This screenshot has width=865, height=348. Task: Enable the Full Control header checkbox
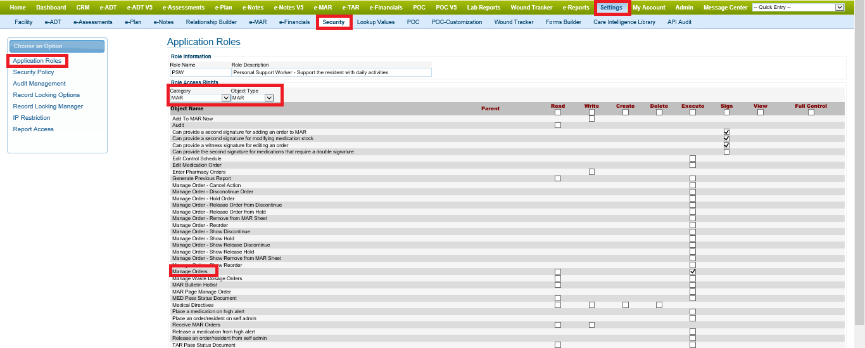point(811,112)
